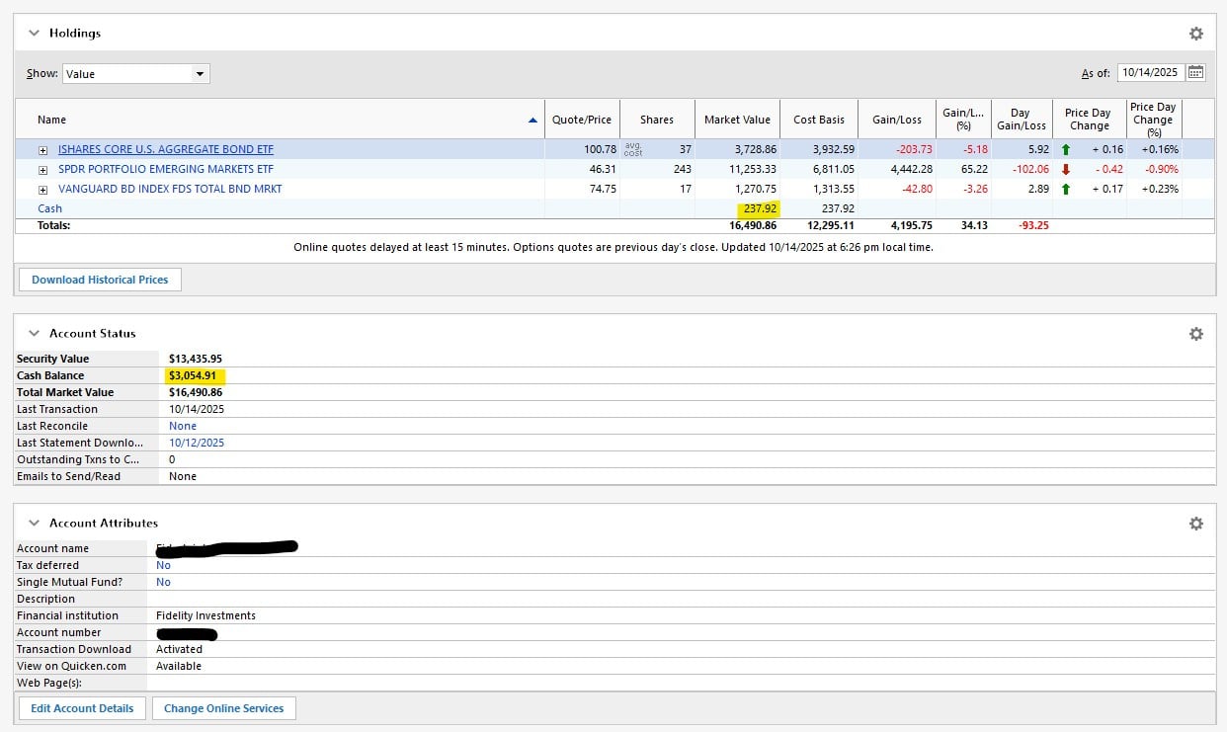The height and width of the screenshot is (732, 1227).
Task: Sort by Cost Basis column header
Action: (819, 120)
